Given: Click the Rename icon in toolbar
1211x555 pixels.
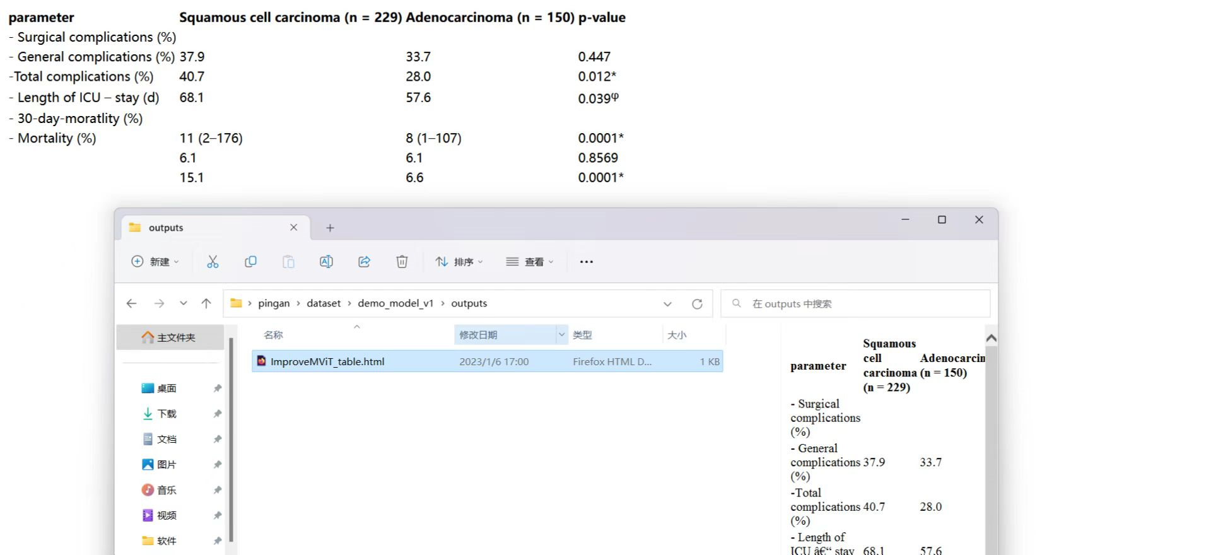Looking at the screenshot, I should (x=326, y=262).
